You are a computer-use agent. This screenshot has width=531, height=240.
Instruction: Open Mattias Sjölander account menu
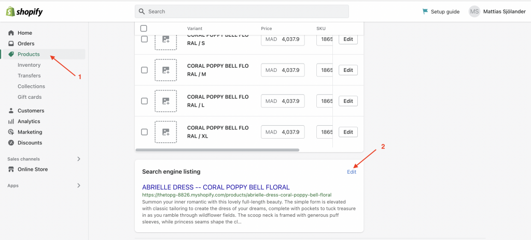[x=497, y=11]
